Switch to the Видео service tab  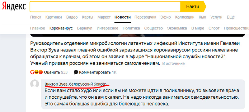[x=72, y=17]
